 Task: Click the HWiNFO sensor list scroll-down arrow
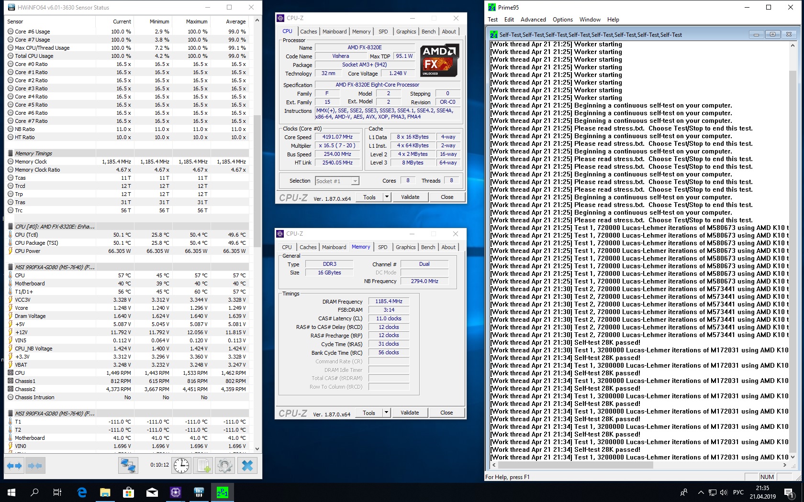tap(257, 448)
